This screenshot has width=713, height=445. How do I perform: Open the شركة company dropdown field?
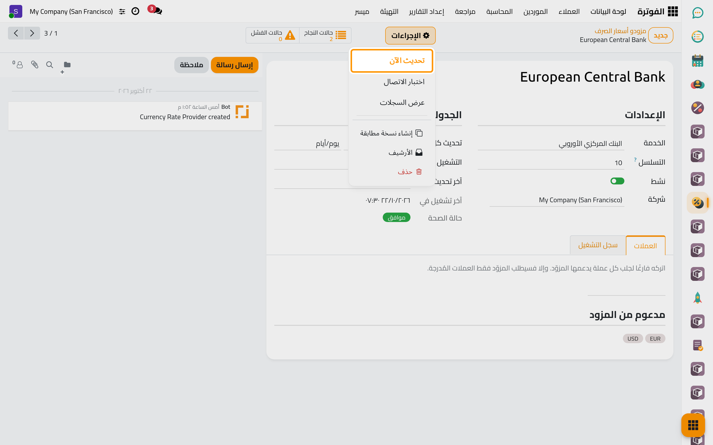556,200
